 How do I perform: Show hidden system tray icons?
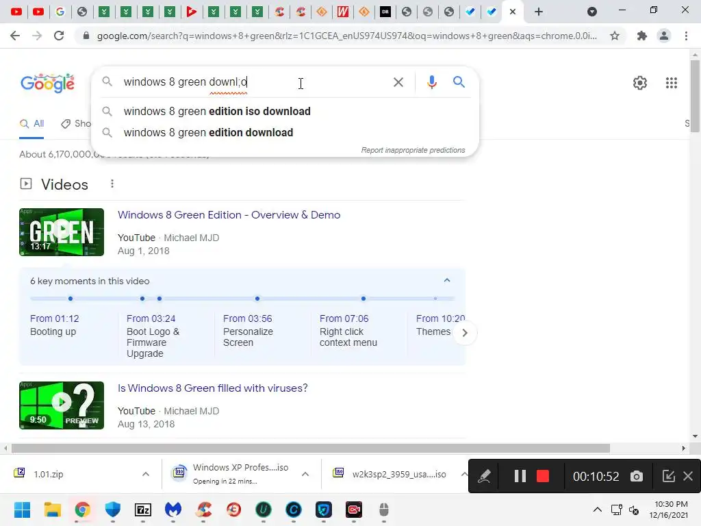(x=597, y=510)
